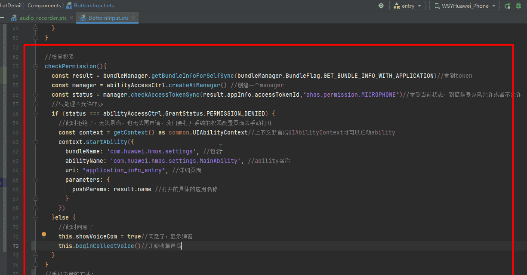This screenshot has width=527, height=275.
Task: Click the debug bug icon
Action: coord(518,6)
